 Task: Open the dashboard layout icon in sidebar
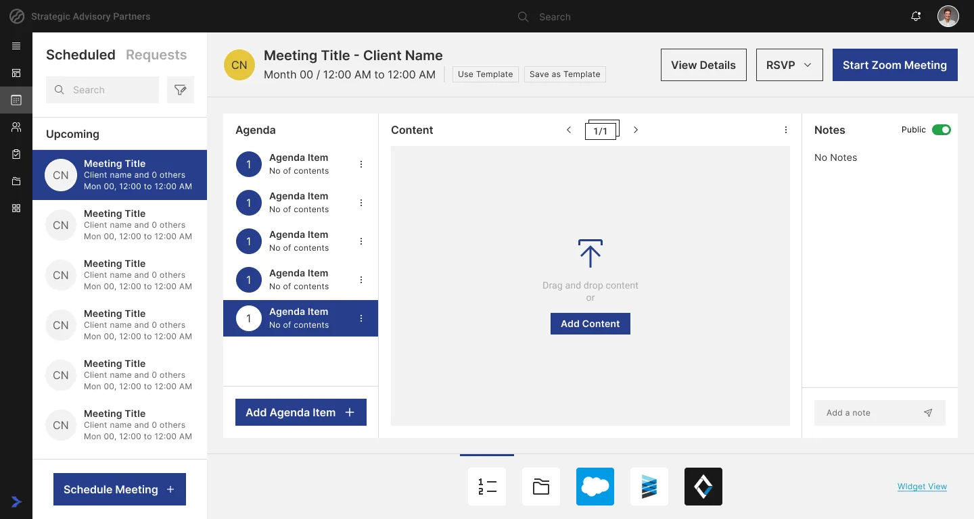[x=16, y=73]
